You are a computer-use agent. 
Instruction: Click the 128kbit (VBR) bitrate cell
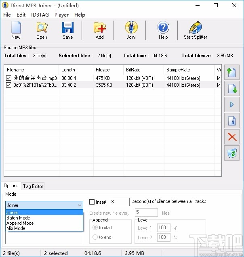[139, 78]
